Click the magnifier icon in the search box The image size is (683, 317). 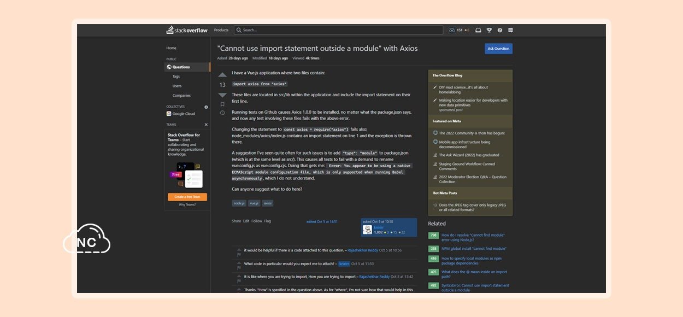click(239, 30)
